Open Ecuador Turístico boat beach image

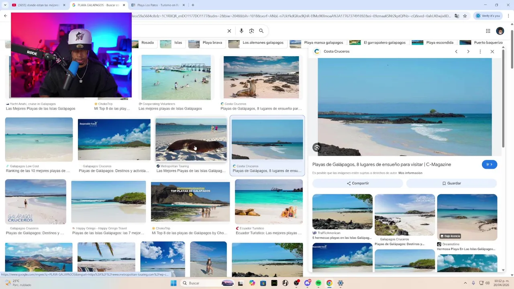pos(269,201)
